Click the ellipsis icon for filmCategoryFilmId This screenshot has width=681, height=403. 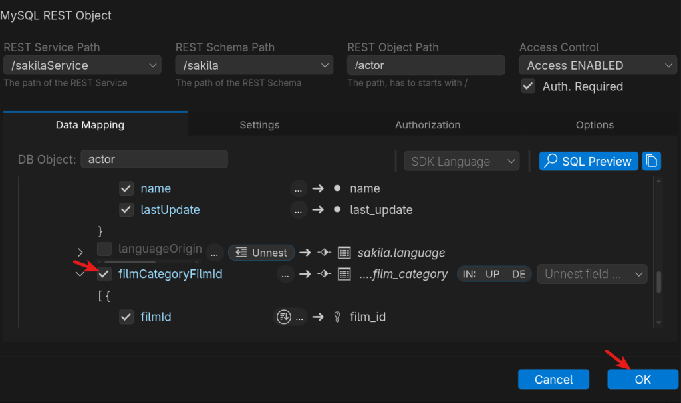click(285, 274)
